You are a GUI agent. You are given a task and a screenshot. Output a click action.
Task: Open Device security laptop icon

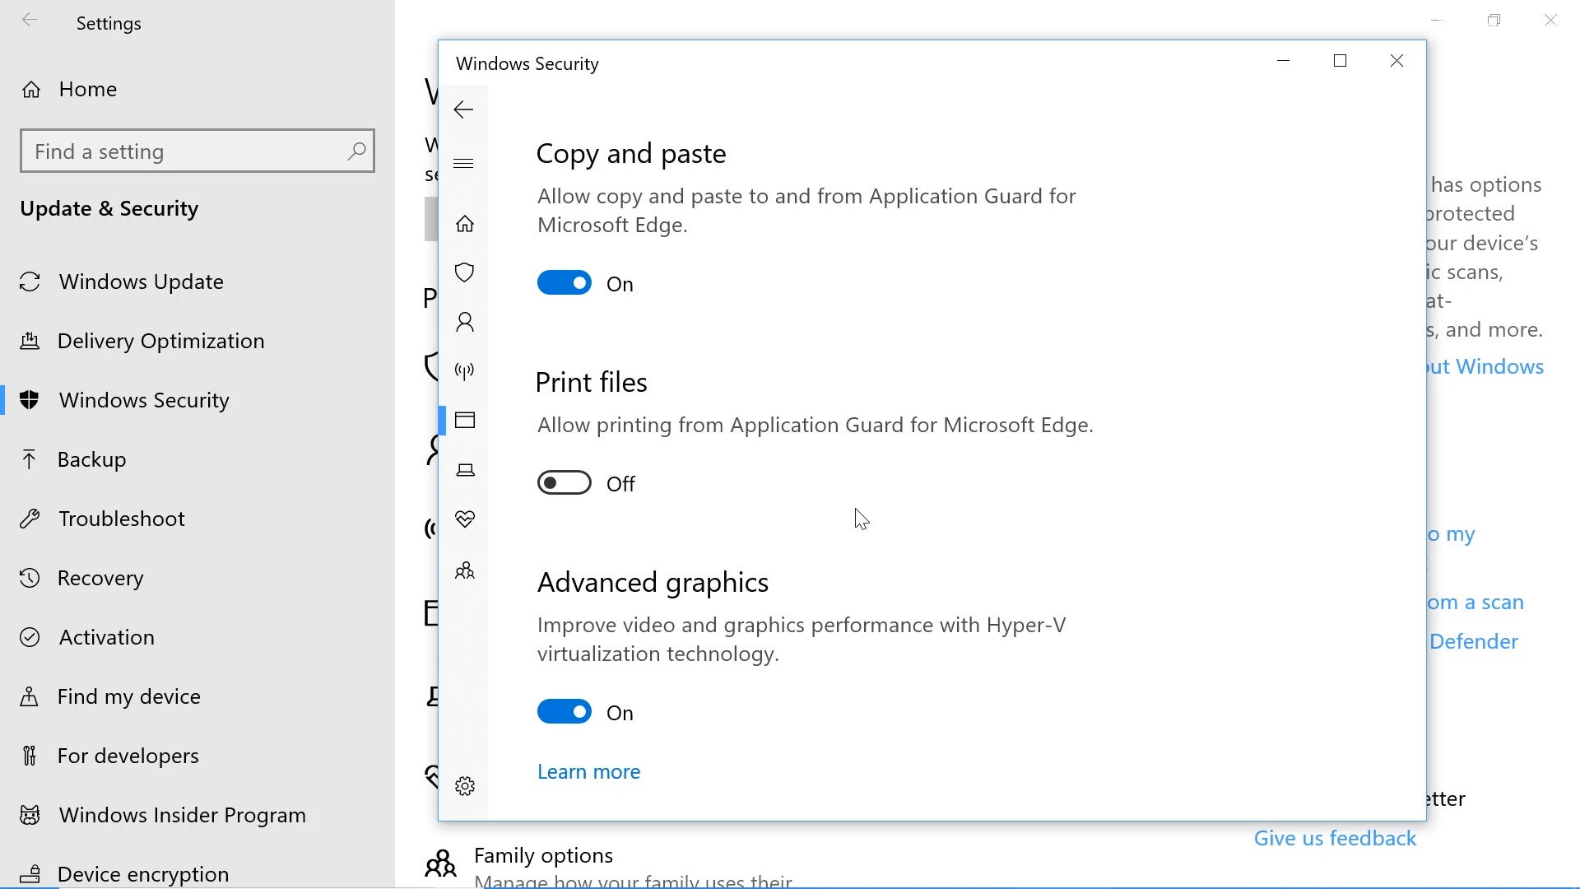click(x=465, y=470)
